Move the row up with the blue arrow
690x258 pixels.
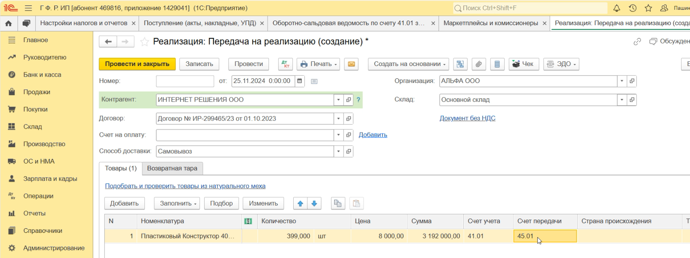point(300,204)
